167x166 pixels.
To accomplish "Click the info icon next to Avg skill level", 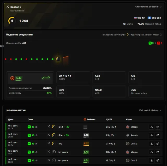I will 161,35.
